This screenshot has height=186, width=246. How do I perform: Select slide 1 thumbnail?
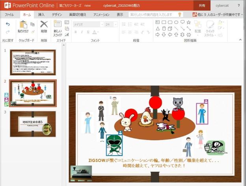(x=33, y=62)
